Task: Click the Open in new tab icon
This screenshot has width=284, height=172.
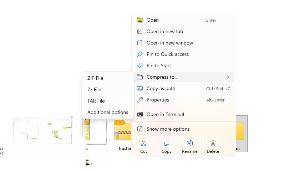Action: [x=140, y=32]
